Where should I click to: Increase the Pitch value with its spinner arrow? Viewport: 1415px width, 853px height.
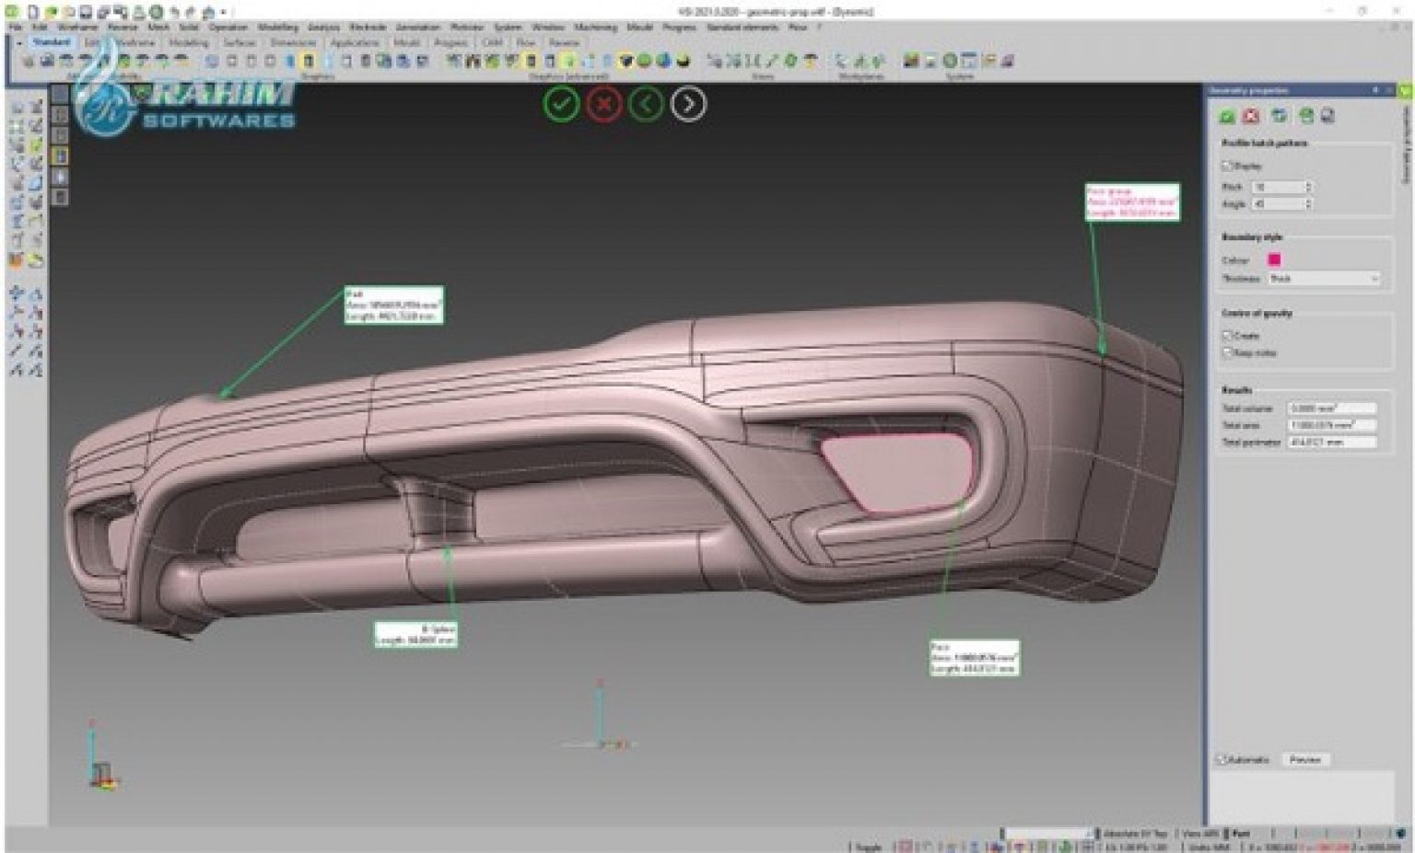[1308, 184]
